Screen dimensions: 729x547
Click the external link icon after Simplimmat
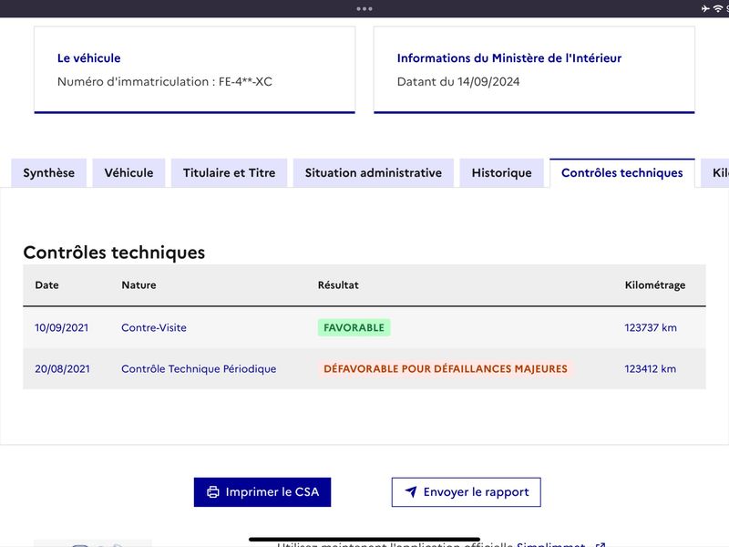click(601, 544)
